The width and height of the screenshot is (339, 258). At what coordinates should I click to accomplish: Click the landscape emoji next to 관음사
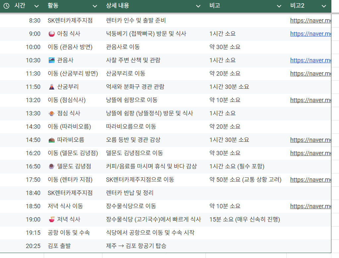tap(51, 60)
